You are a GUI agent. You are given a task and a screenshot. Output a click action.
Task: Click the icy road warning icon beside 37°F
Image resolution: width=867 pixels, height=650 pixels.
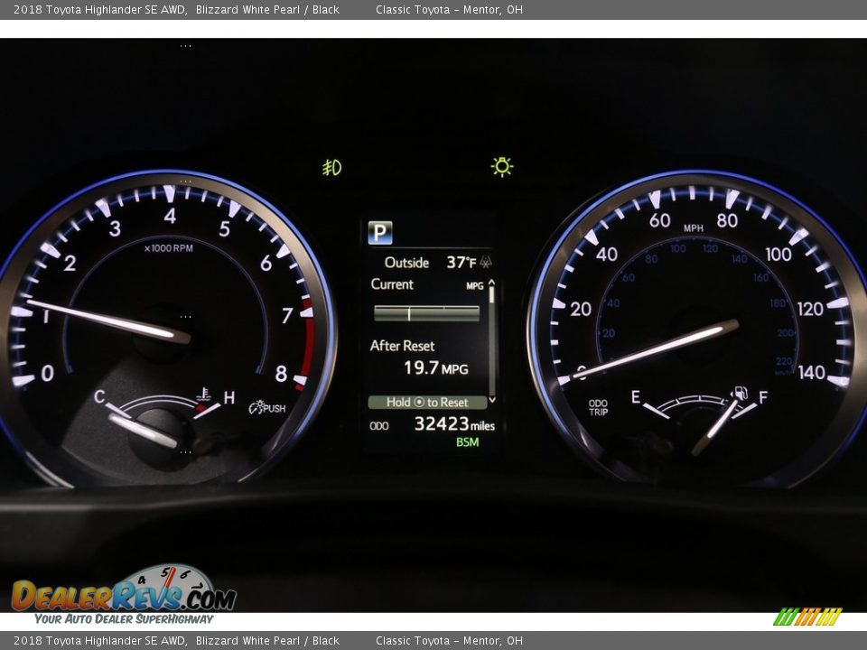[486, 262]
